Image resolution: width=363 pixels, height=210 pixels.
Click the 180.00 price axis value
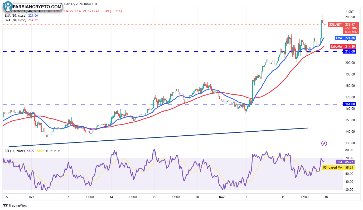[x=350, y=86]
